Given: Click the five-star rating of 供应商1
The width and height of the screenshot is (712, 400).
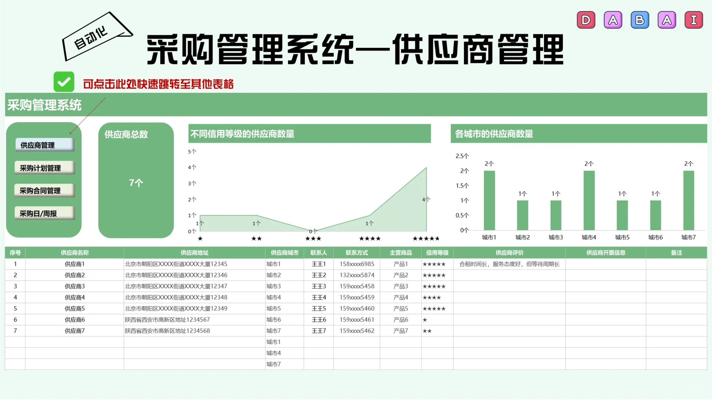Looking at the screenshot, I should (435, 264).
